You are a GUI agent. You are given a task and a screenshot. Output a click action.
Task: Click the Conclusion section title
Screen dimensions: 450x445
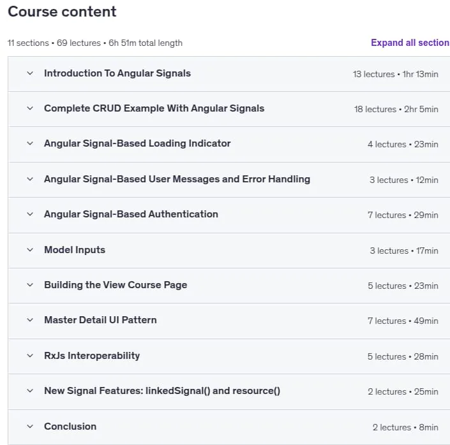click(70, 427)
